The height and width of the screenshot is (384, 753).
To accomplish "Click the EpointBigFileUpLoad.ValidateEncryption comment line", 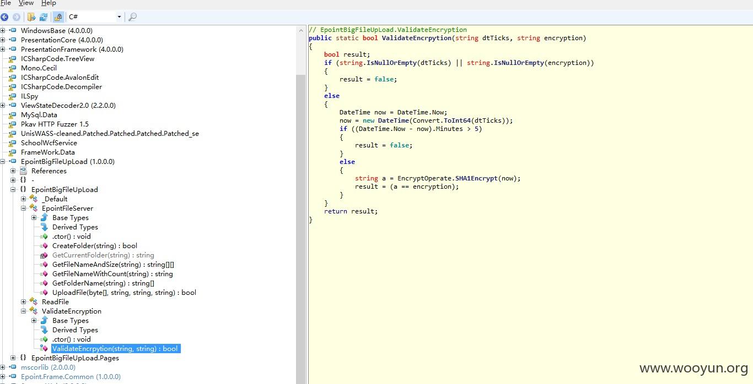I will tap(388, 30).
